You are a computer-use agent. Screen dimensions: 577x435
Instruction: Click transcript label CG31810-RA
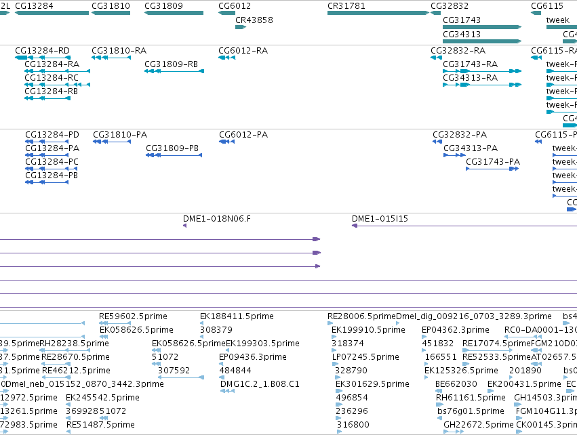[119, 50]
